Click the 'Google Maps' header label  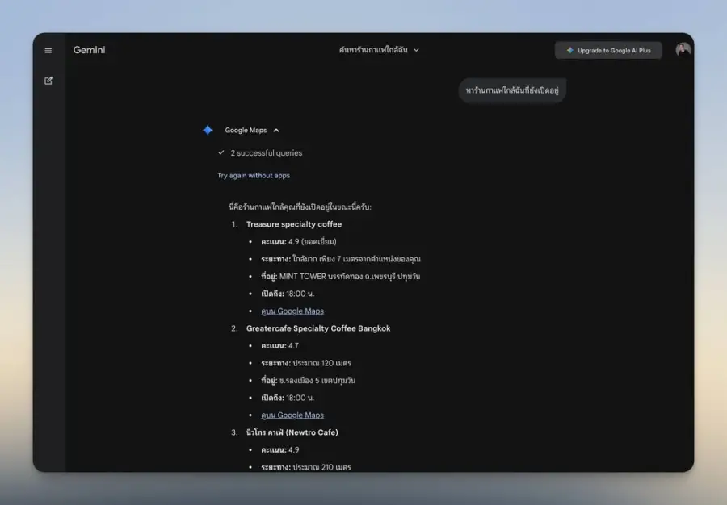[246, 131]
